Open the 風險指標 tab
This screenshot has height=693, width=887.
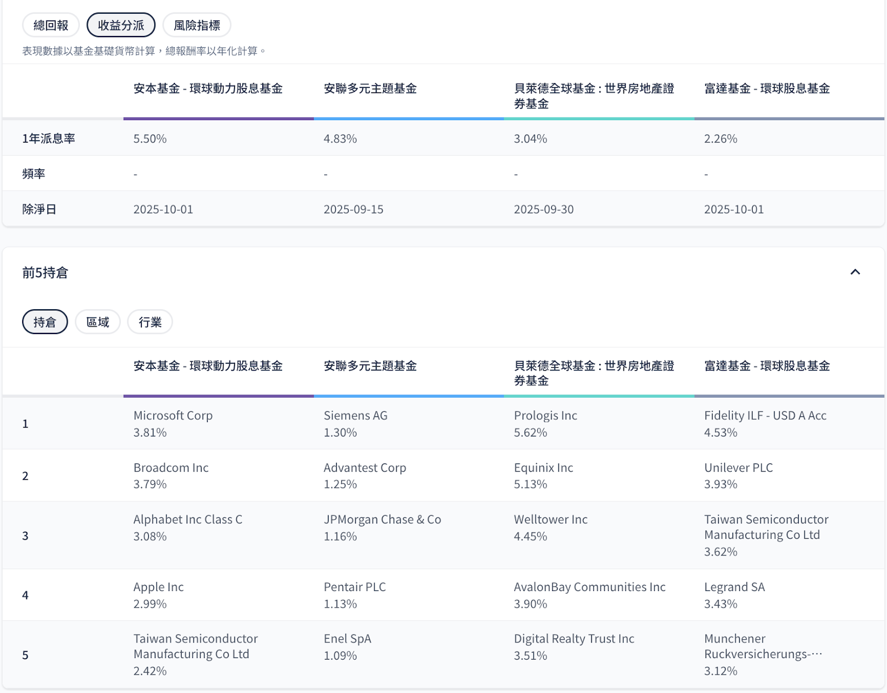point(197,25)
